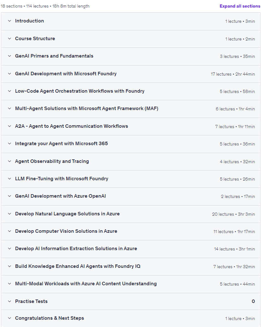Click Expand all sections link
The image size is (263, 327).
pos(240,6)
